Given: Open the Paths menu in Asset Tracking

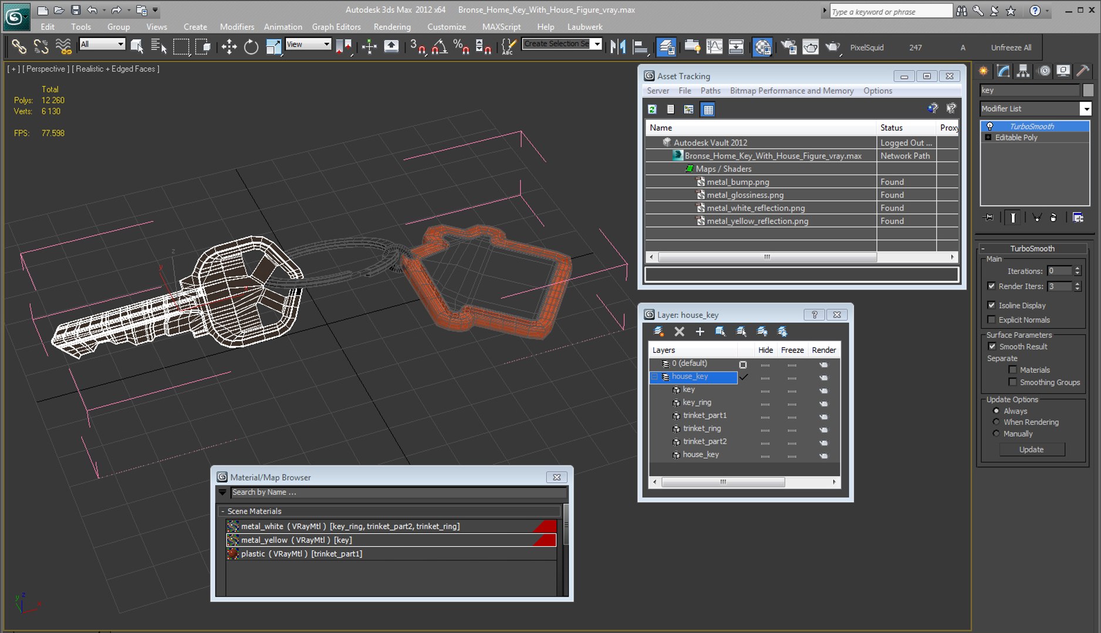Looking at the screenshot, I should (710, 91).
